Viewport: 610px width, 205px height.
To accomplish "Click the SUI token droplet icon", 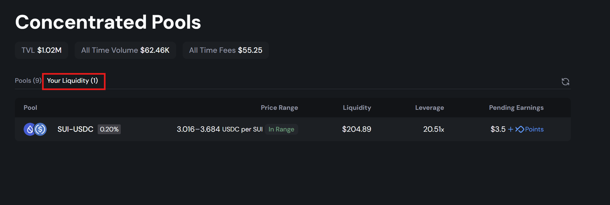I will click(29, 129).
